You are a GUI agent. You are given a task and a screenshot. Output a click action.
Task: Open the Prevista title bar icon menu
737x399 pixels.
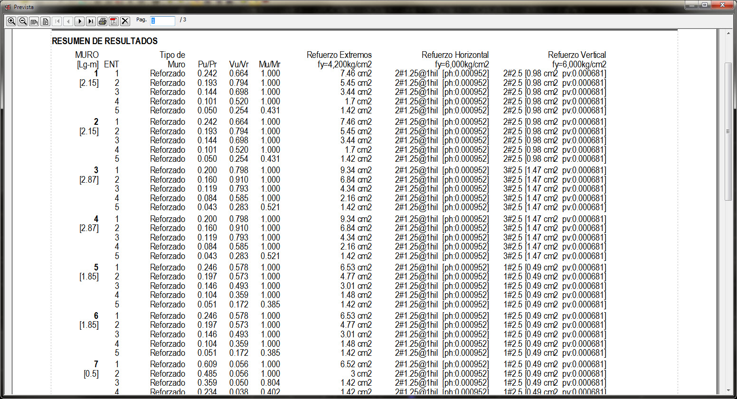click(8, 7)
